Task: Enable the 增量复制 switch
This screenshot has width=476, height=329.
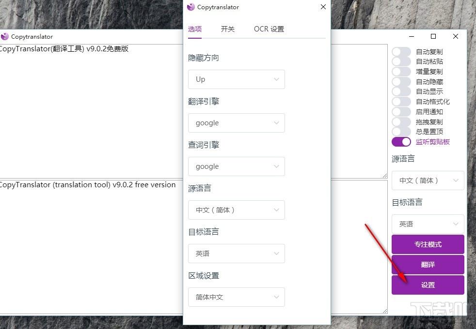Action: point(401,72)
